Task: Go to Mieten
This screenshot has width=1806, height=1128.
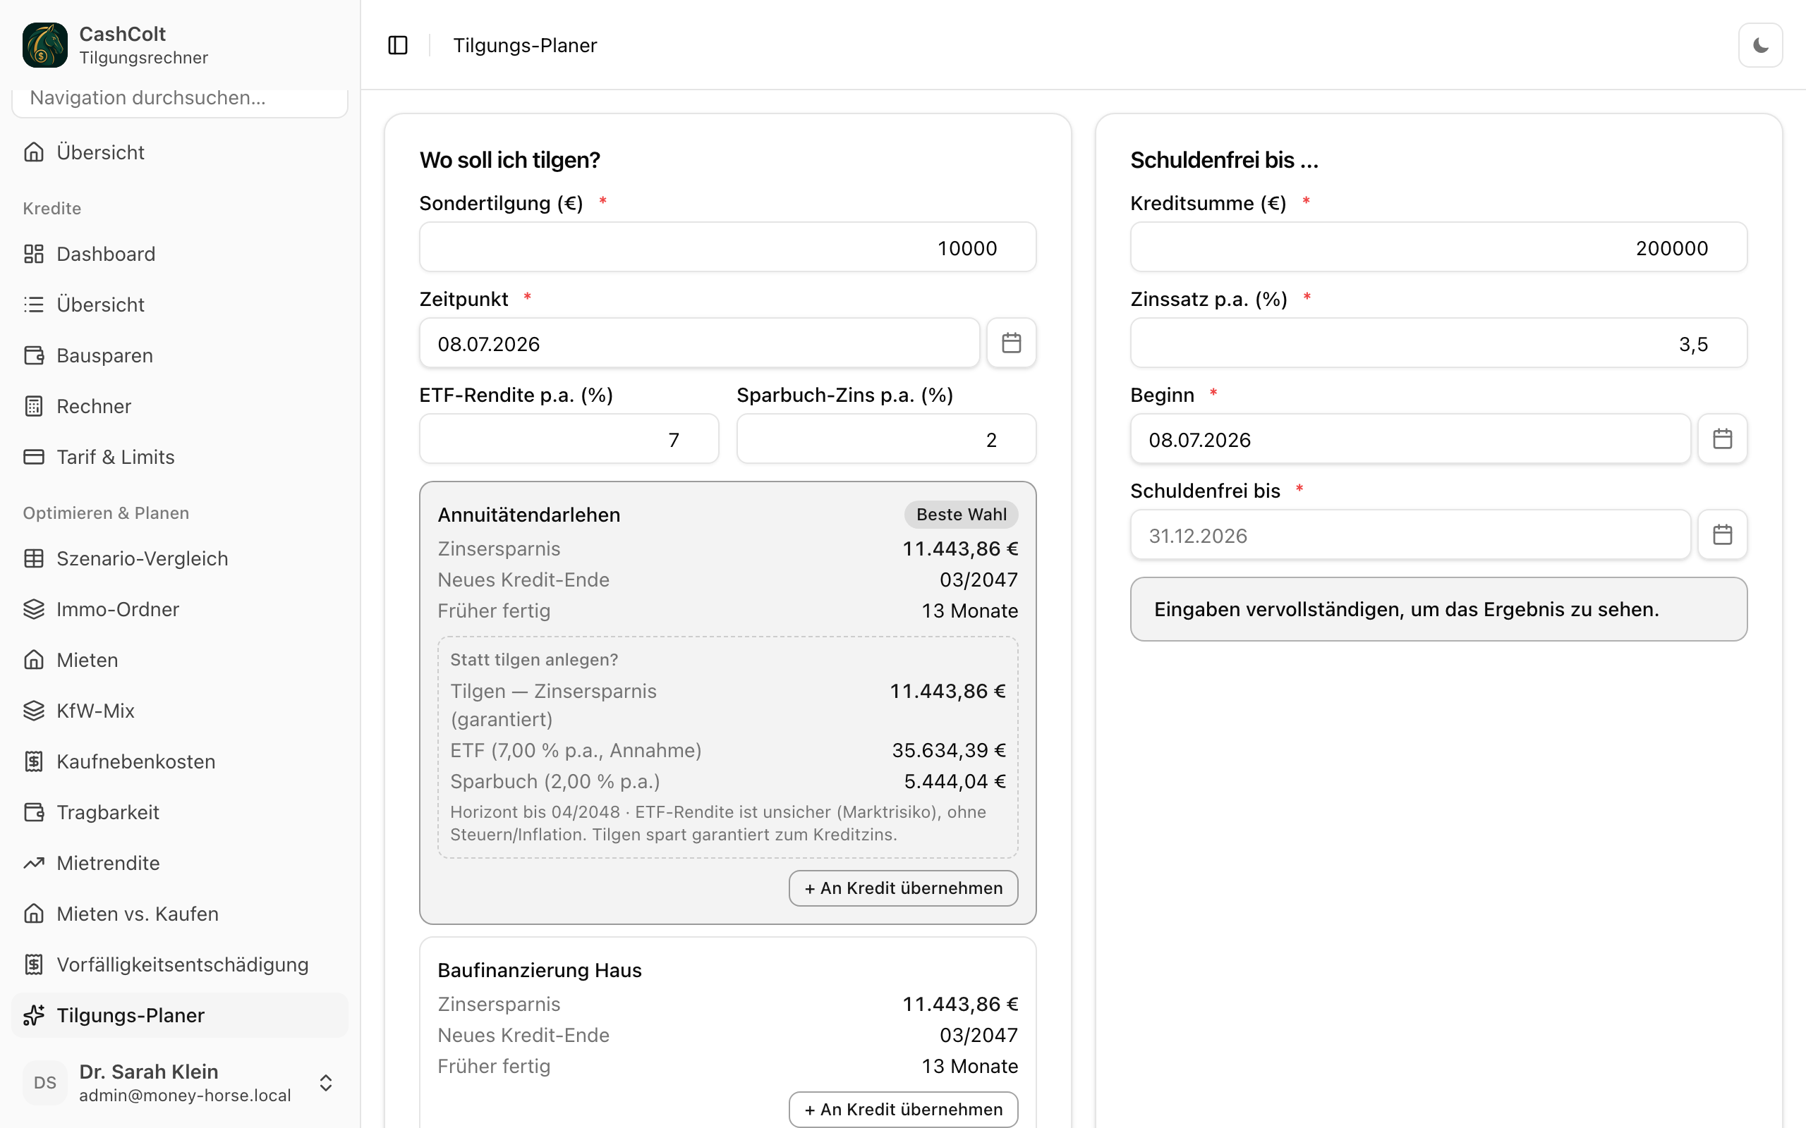Action: click(180, 659)
